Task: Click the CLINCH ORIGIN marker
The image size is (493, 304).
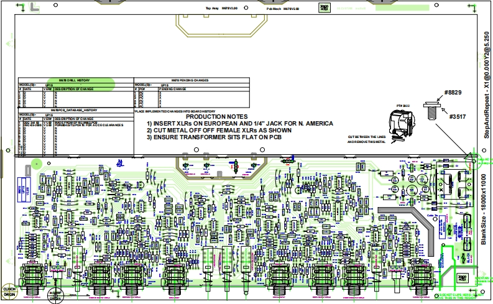Action: (9, 290)
